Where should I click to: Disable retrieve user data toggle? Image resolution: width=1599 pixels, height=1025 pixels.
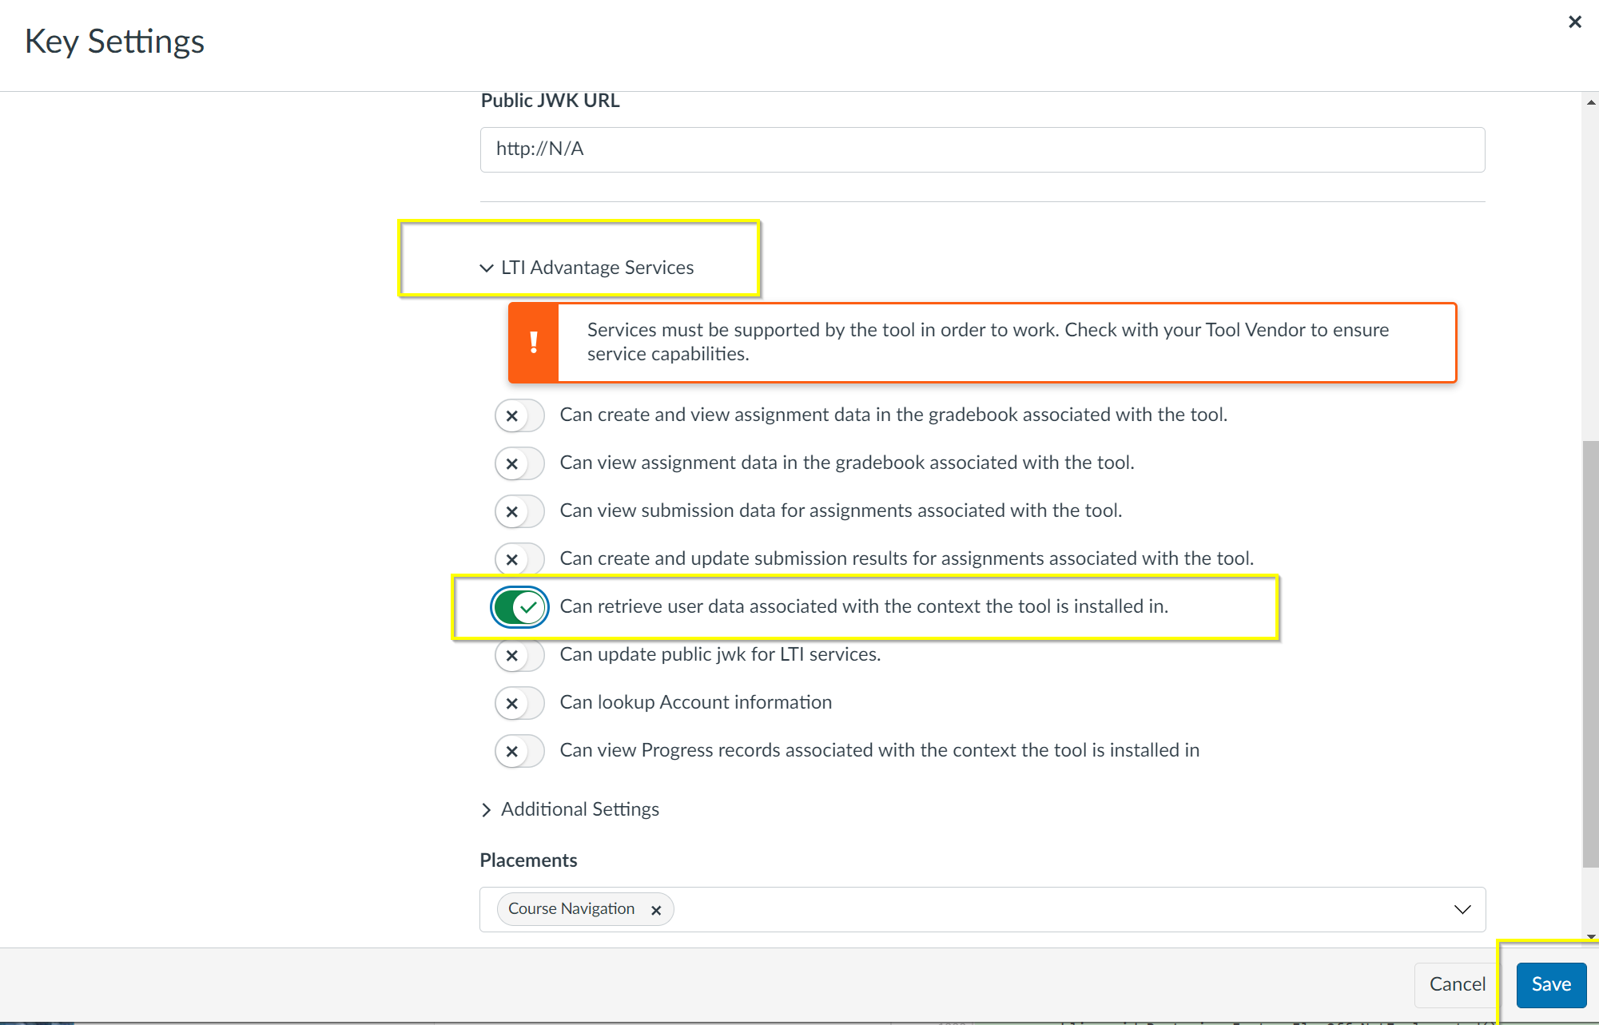click(x=519, y=607)
